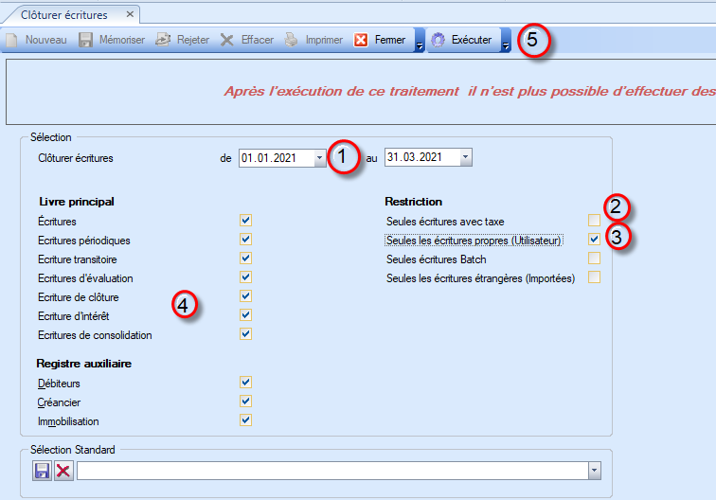
Task: Click the Mémoriser toolbar label
Action: pos(122,40)
